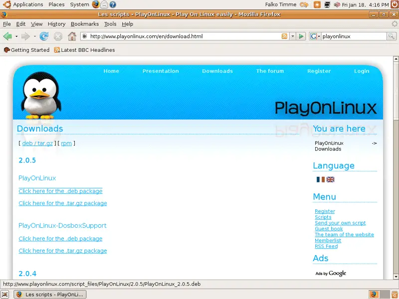Image resolution: width=399 pixels, height=299 pixels.
Task: Click the Getting Started bookmark
Action: tap(27, 50)
